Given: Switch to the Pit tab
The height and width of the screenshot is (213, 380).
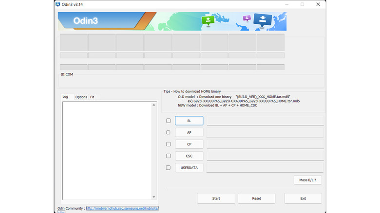Looking at the screenshot, I should click(x=93, y=97).
